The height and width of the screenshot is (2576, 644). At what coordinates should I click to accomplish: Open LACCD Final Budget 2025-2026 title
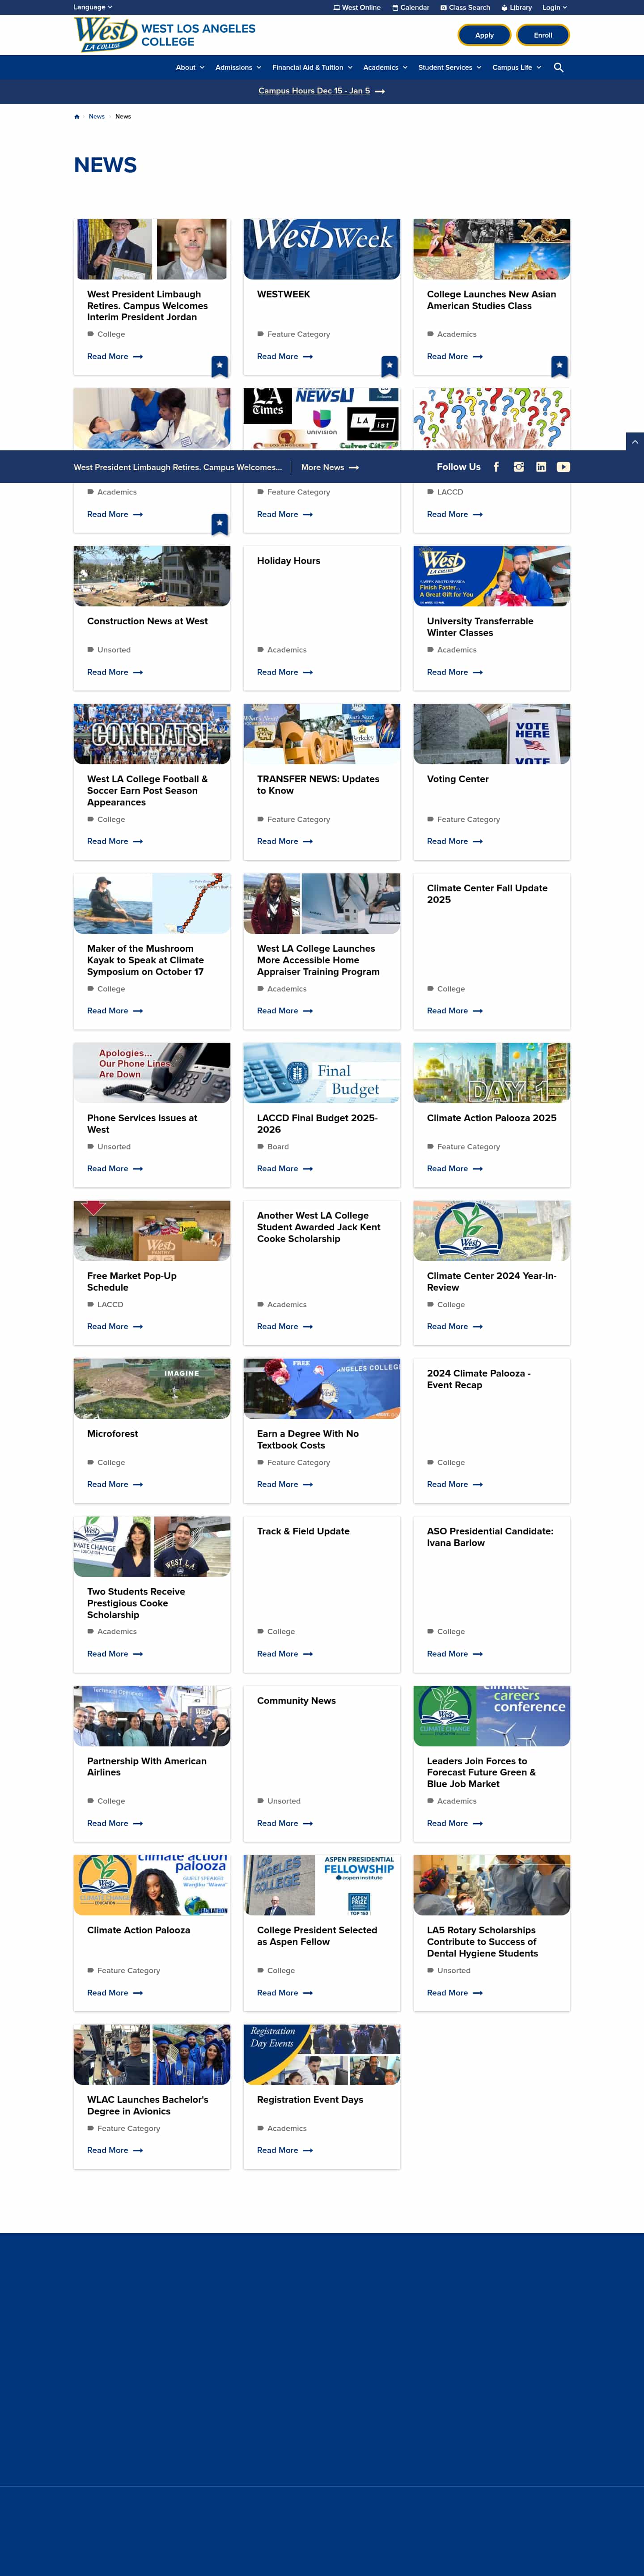[x=317, y=1124]
